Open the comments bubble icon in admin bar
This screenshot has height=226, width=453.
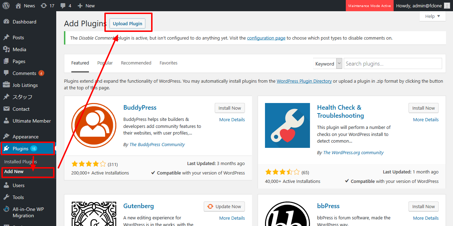(x=63, y=6)
